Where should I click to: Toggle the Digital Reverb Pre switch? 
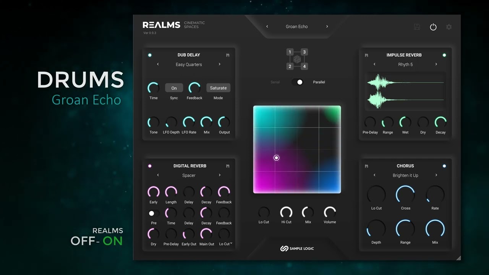point(154,213)
